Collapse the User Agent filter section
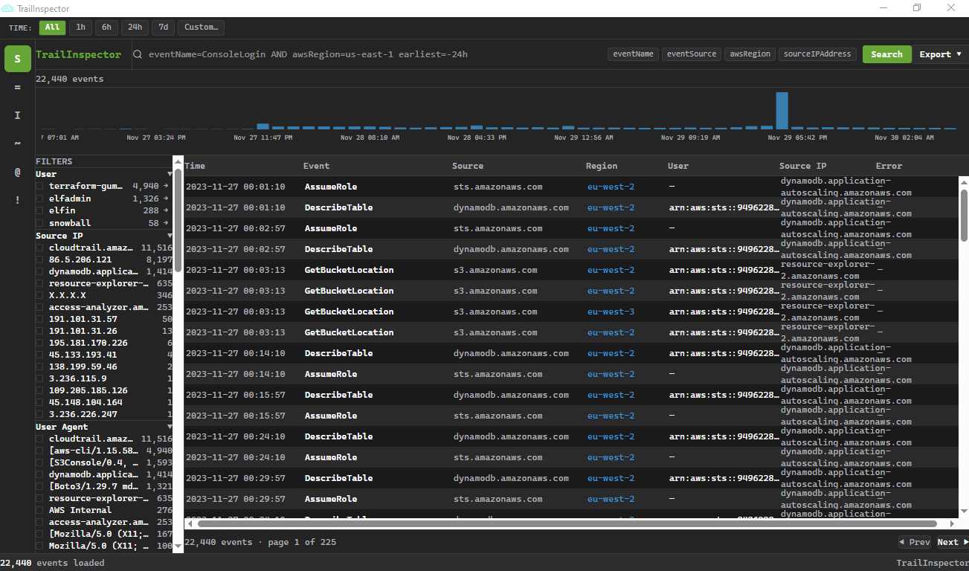The image size is (969, 571). point(170,427)
